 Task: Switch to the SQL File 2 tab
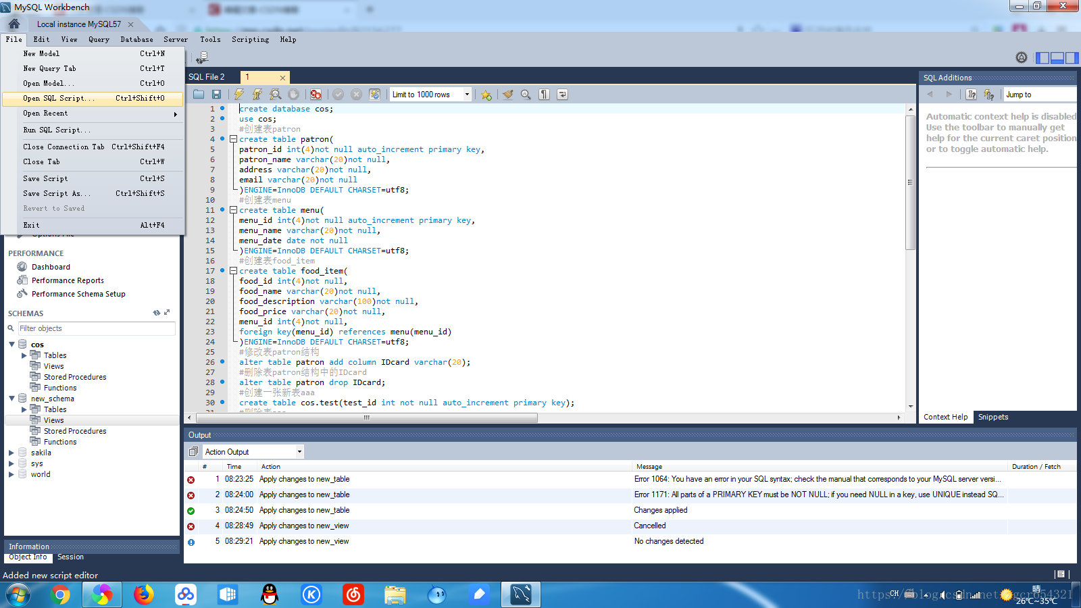tap(207, 77)
